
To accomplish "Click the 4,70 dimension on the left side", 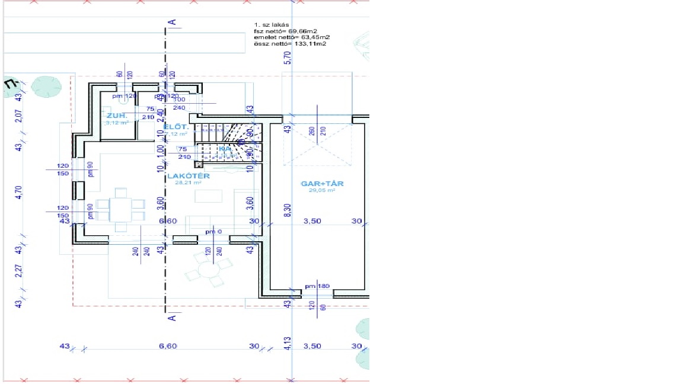I will pos(18,193).
